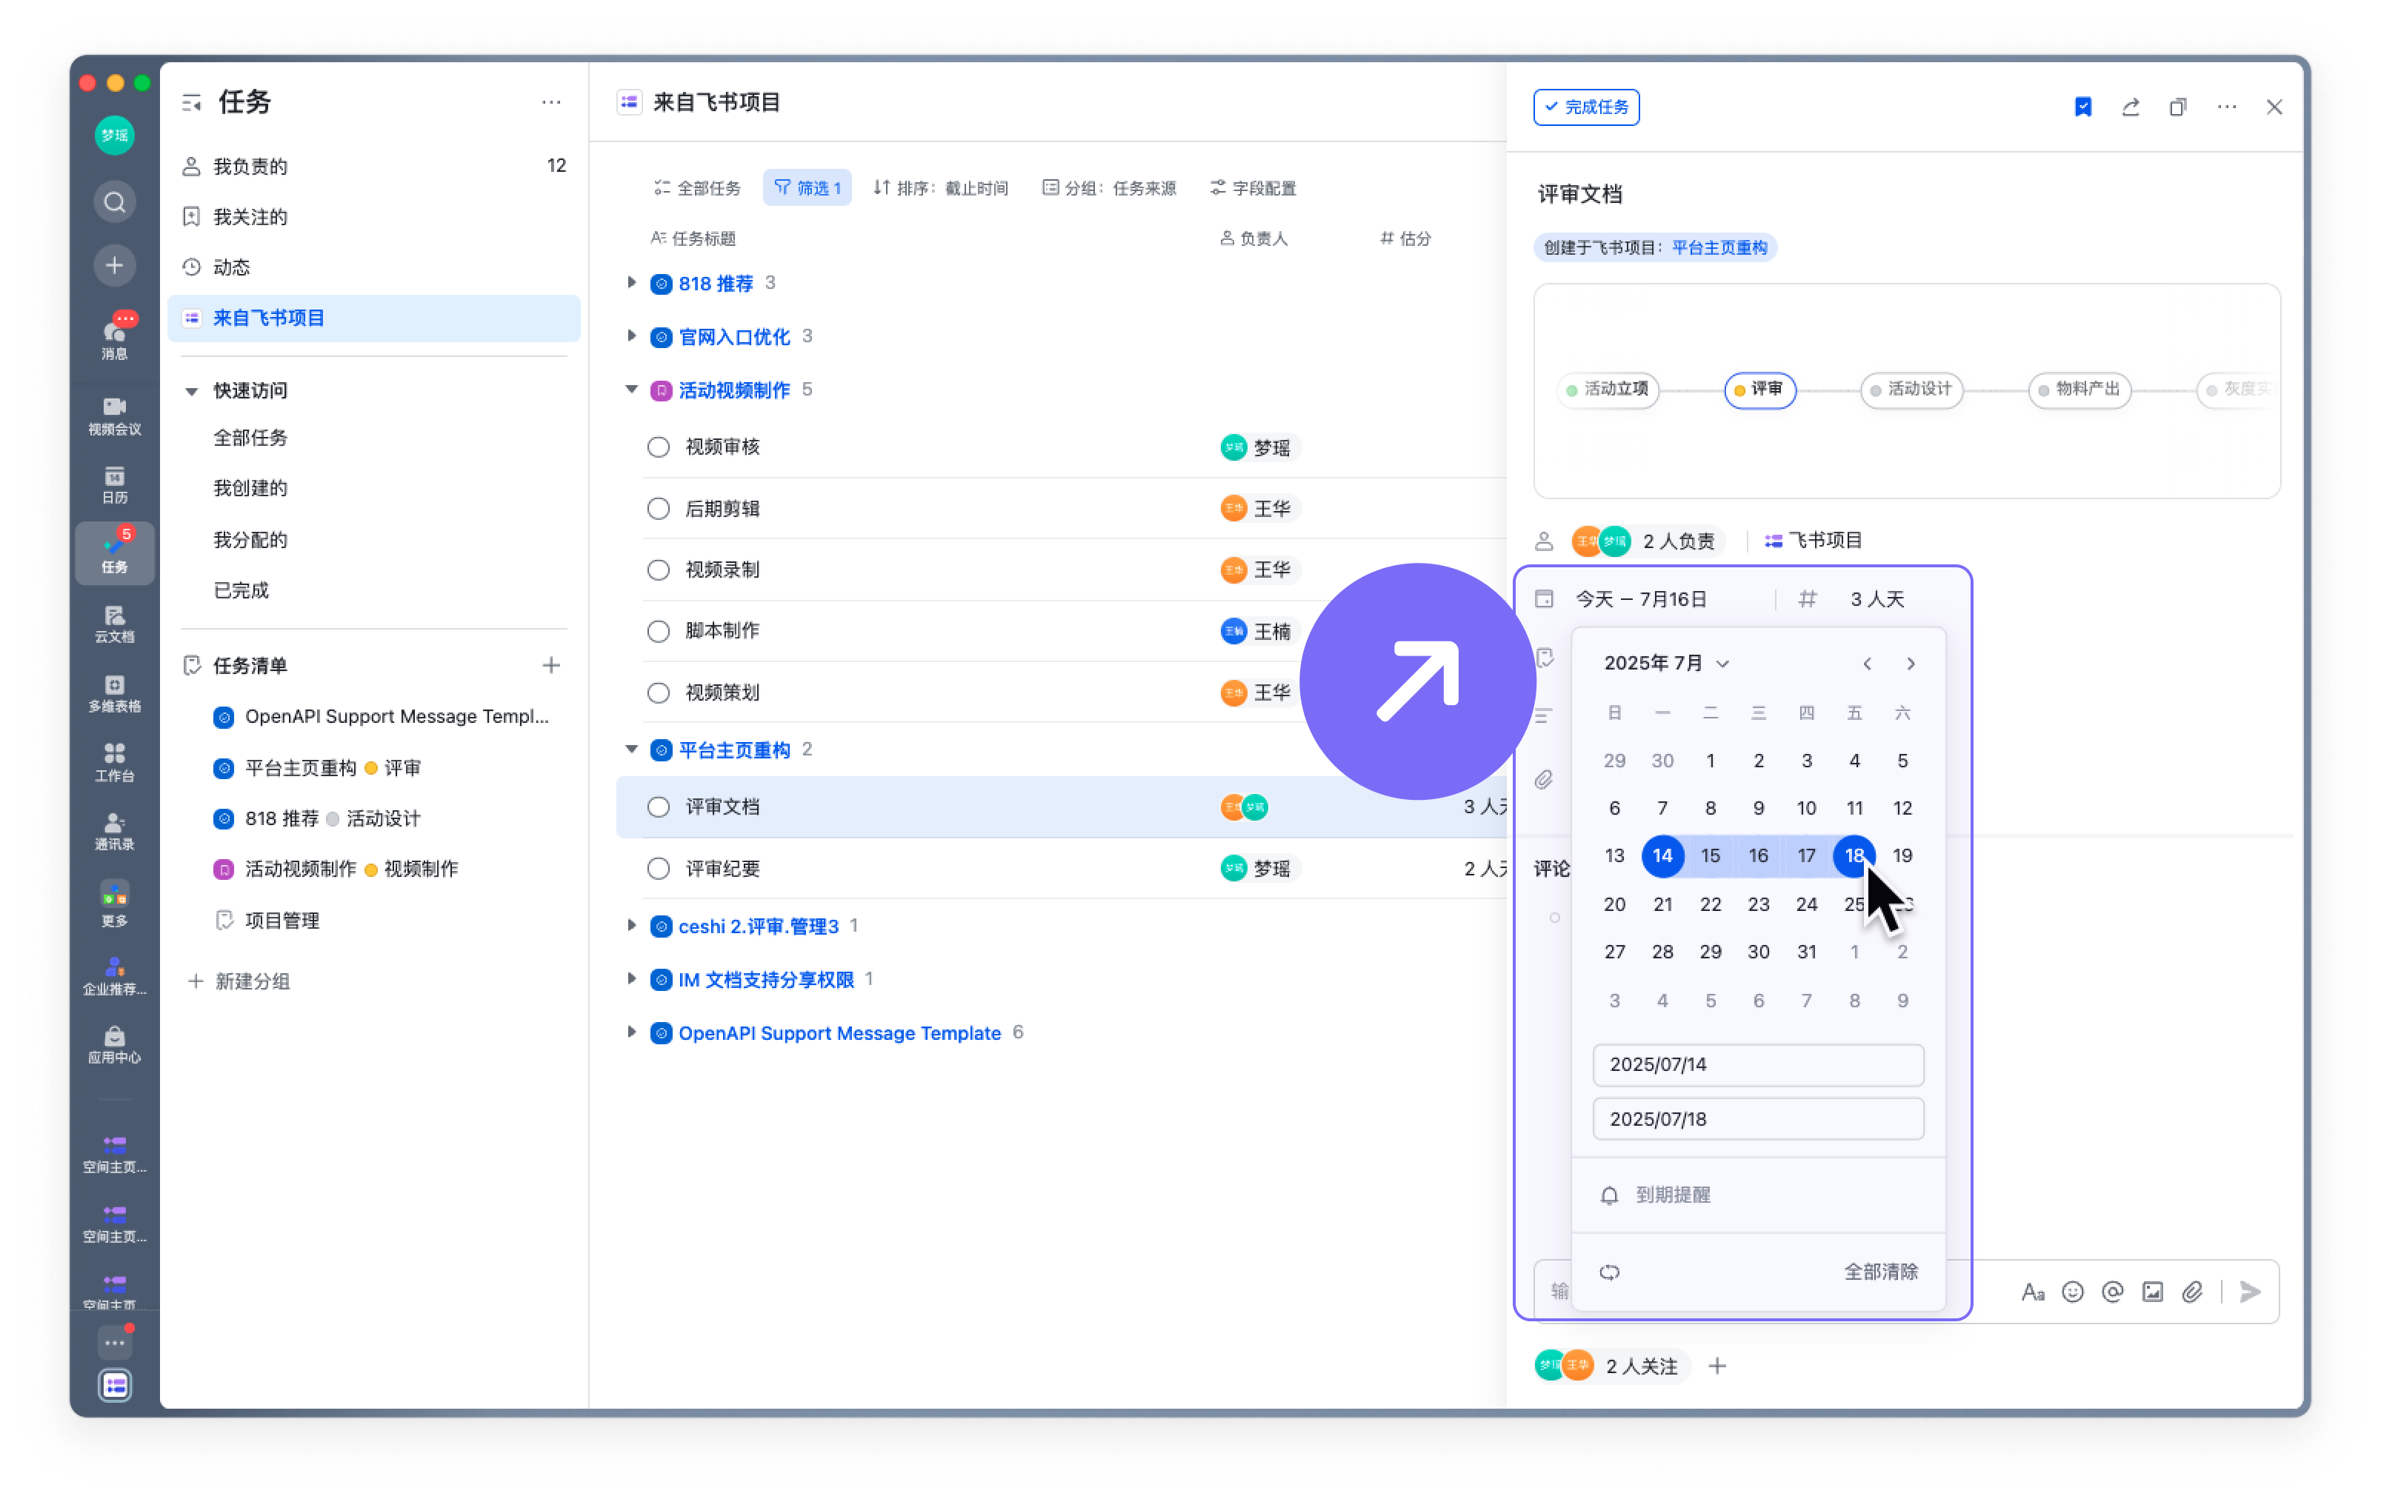Select 已完成 under 快速访问
2381x1502 pixels.
(242, 590)
